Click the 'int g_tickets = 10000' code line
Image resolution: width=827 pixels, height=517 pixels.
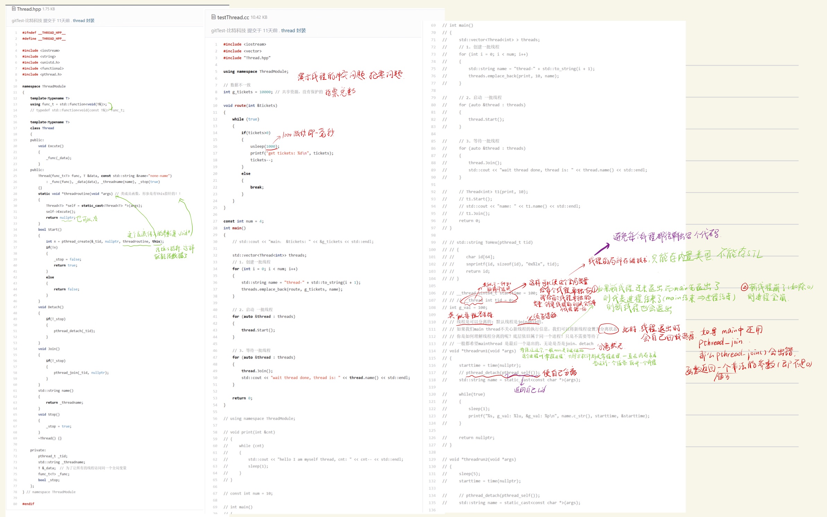[248, 92]
